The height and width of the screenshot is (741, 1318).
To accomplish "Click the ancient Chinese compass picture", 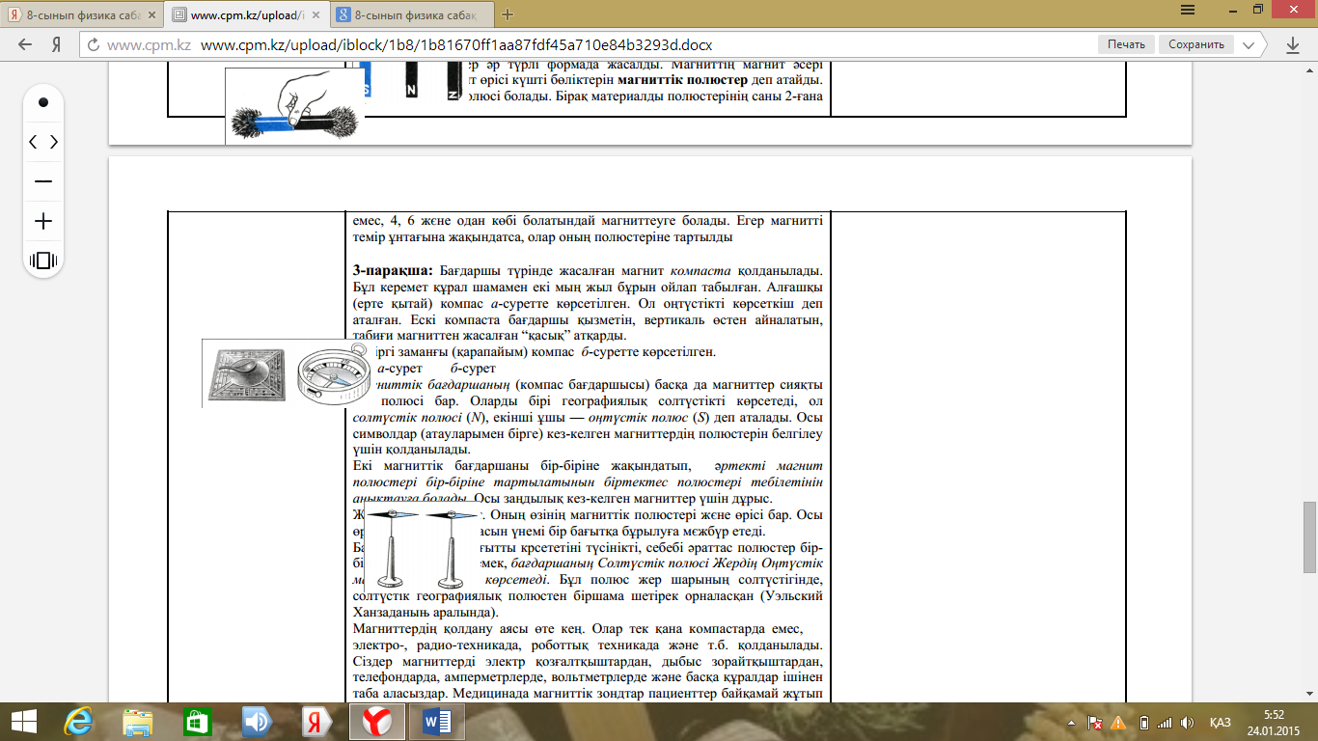I will point(245,373).
